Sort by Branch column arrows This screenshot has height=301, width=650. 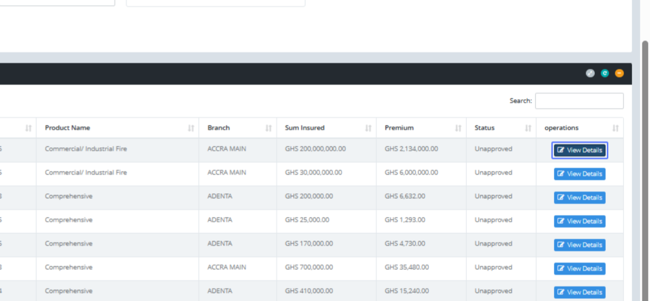point(269,128)
